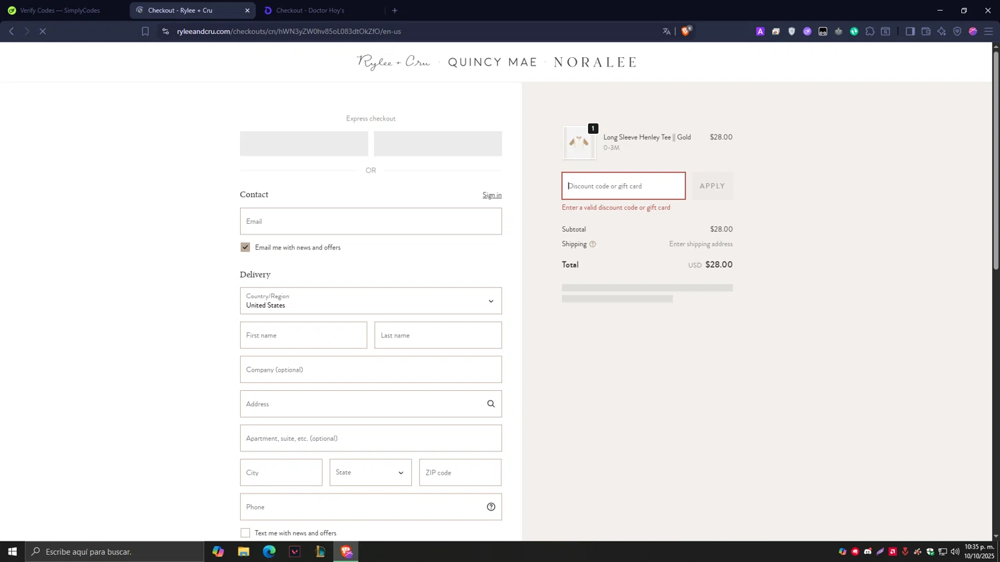The image size is (1000, 562).
Task: Stop page loading with the X button
Action: point(42,31)
